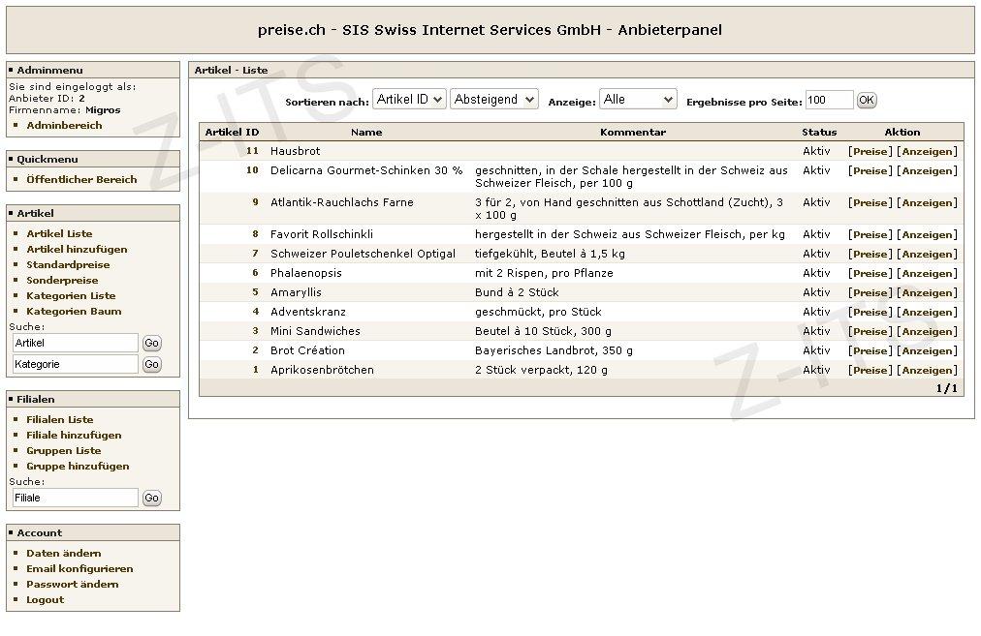The image size is (981, 636).
Task: Click Anzeigen for Phalaenopsis
Action: (x=927, y=273)
